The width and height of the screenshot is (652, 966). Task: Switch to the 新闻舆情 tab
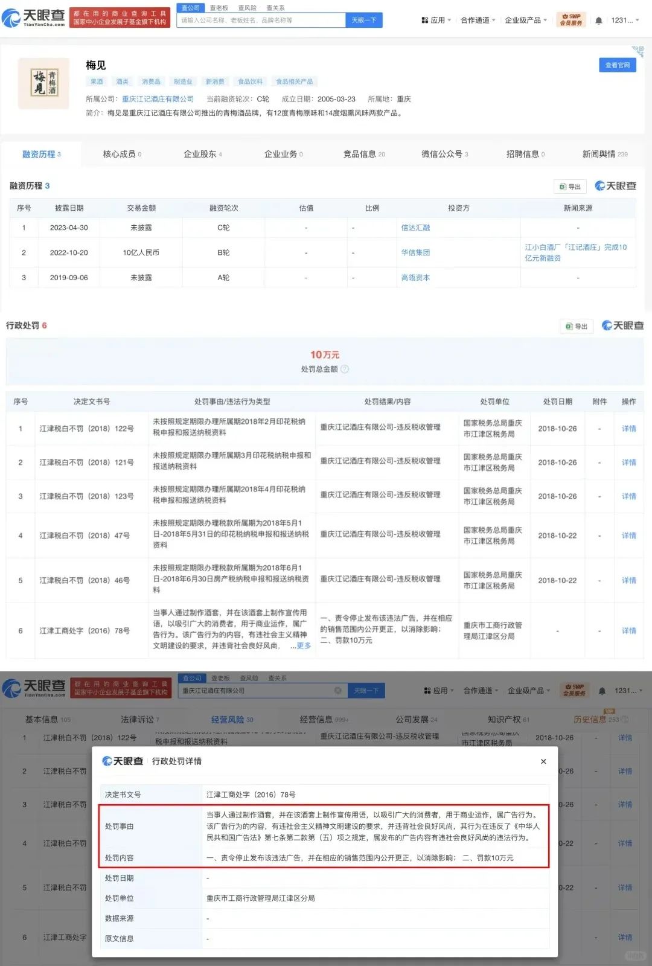click(x=605, y=154)
